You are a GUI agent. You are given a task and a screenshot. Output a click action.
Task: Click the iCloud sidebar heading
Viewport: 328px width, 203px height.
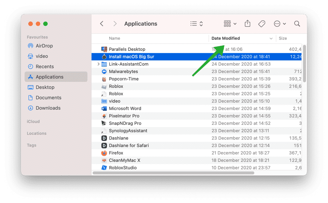click(33, 122)
